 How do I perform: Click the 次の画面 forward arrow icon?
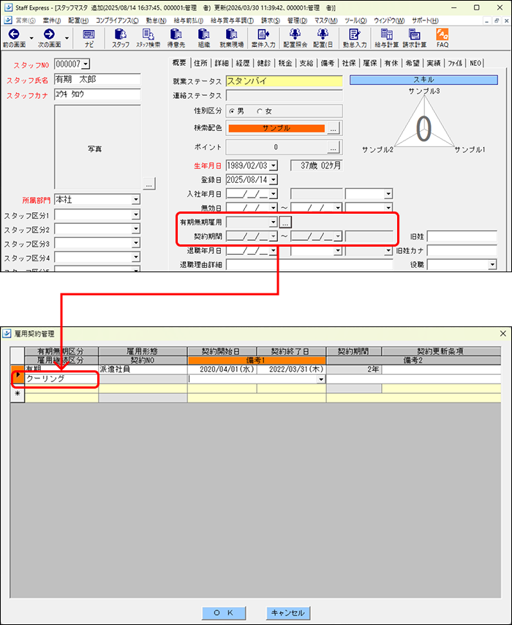tap(49, 34)
